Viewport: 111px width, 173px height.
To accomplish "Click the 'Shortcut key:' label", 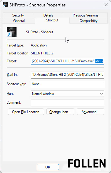I will (16, 84).
